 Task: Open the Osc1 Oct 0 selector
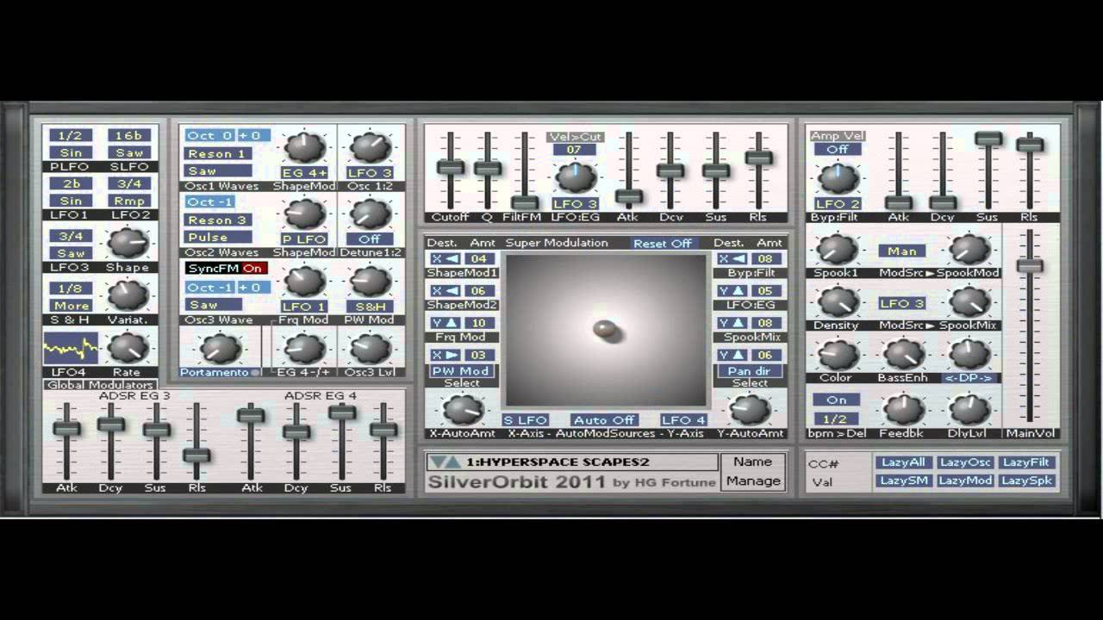click(210, 135)
